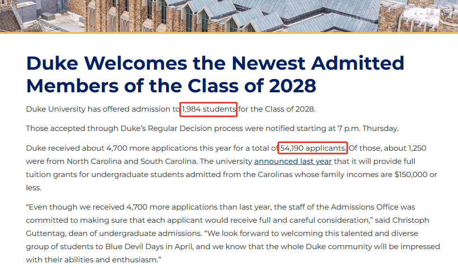Click the red-boxed "1,984 students" text
This screenshot has height=267, width=458.
pyautogui.click(x=208, y=109)
